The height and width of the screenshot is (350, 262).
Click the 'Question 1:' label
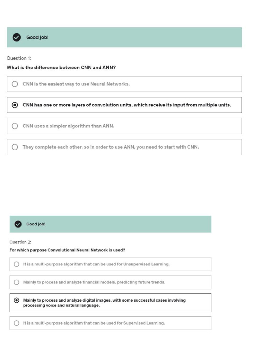(19, 58)
